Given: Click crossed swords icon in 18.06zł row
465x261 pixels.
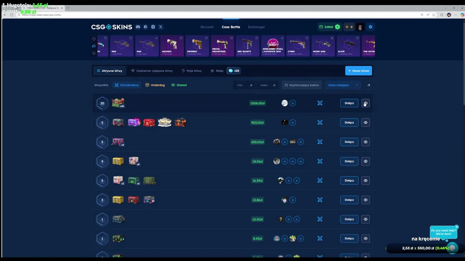Looking at the screenshot, I should pyautogui.click(x=320, y=161).
